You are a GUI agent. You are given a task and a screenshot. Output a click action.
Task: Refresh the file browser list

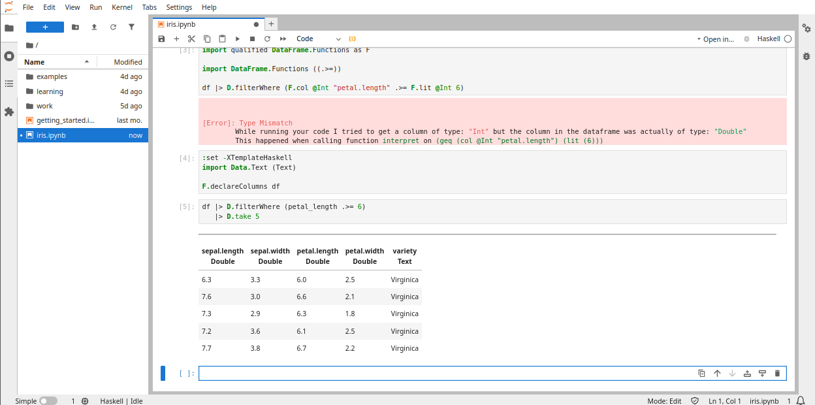click(113, 27)
